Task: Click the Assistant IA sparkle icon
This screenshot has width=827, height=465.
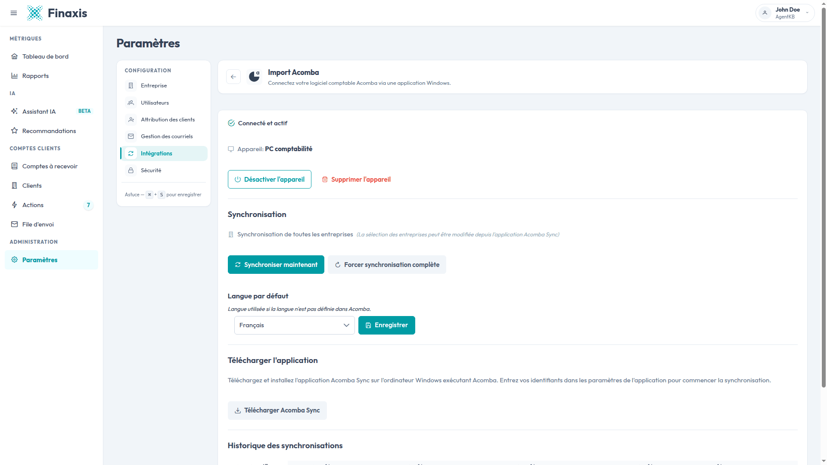Action: pos(15,112)
